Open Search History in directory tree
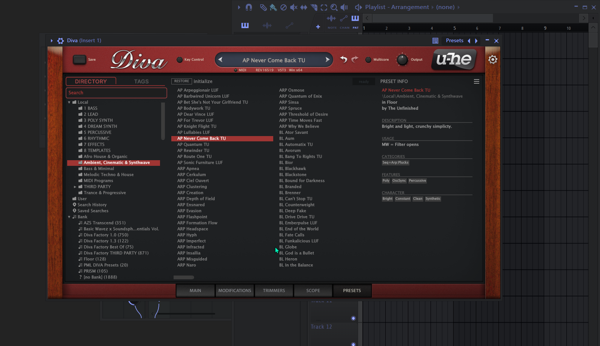 (x=92, y=205)
